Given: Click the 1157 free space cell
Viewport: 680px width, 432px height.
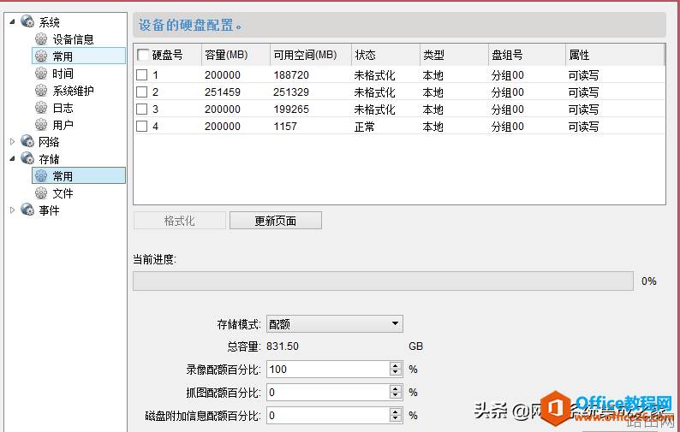Looking at the screenshot, I should [x=285, y=127].
